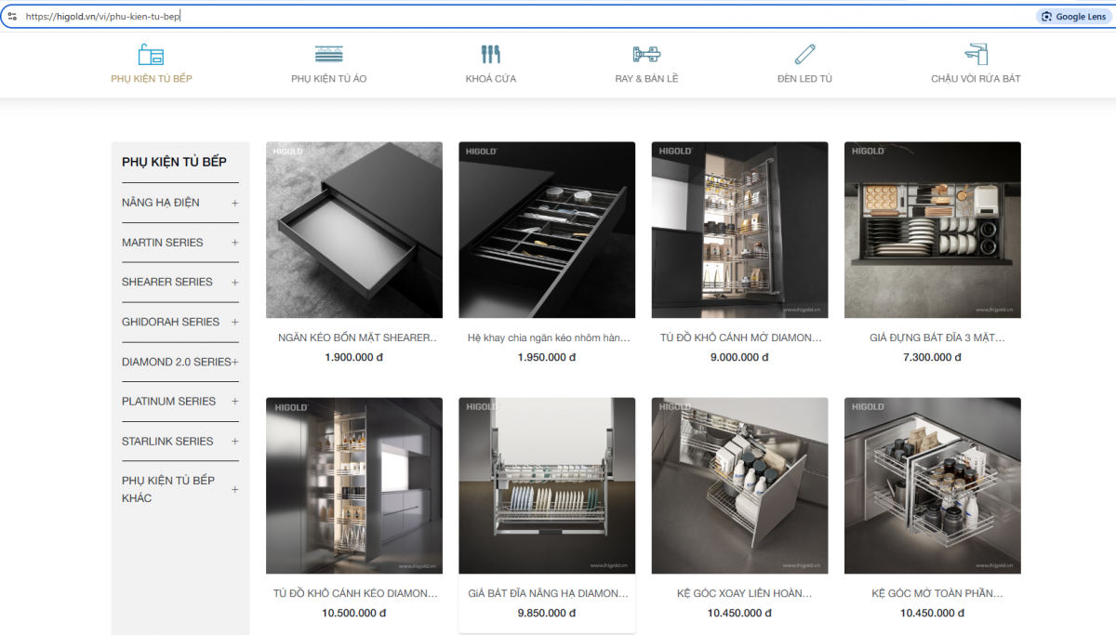Click the kitchen cabinet accessories category icon
1116x635 pixels.
(151, 54)
